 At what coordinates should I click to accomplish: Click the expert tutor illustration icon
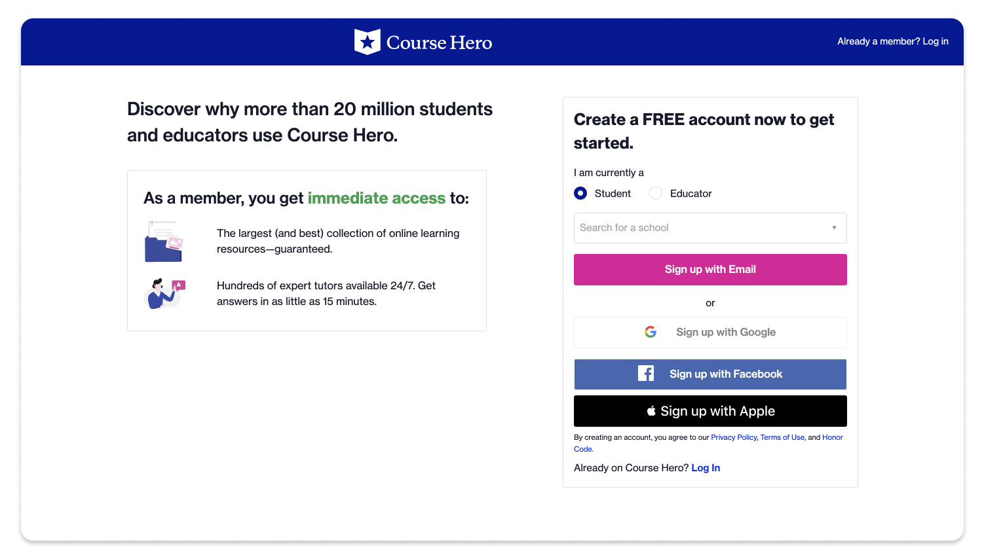(164, 293)
